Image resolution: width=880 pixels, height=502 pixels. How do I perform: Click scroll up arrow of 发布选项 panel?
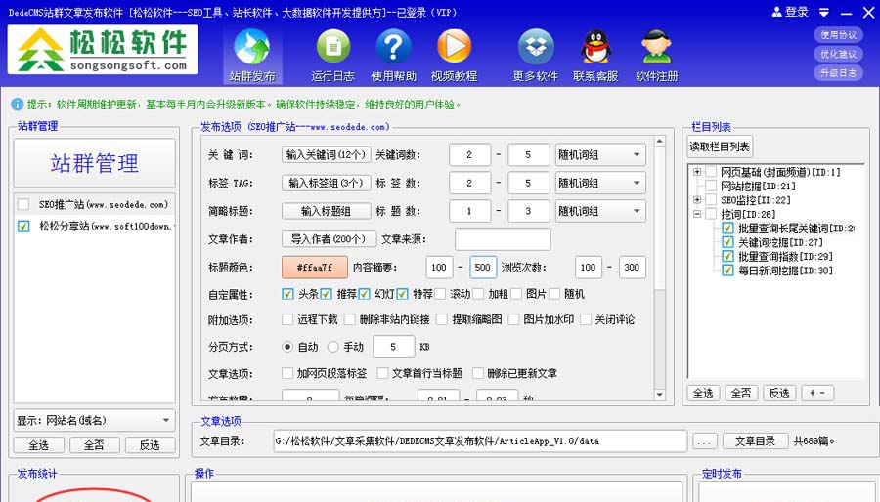click(x=660, y=142)
